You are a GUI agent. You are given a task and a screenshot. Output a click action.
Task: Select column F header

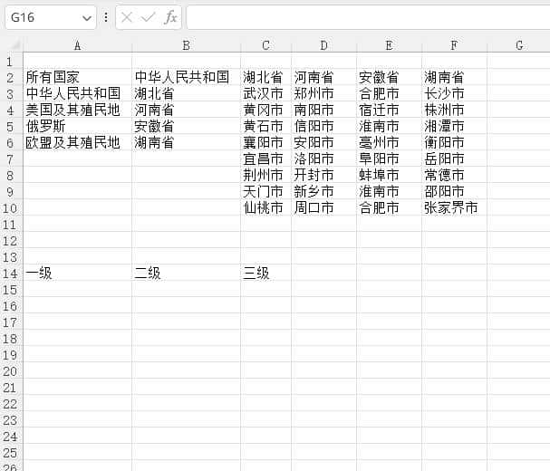454,45
